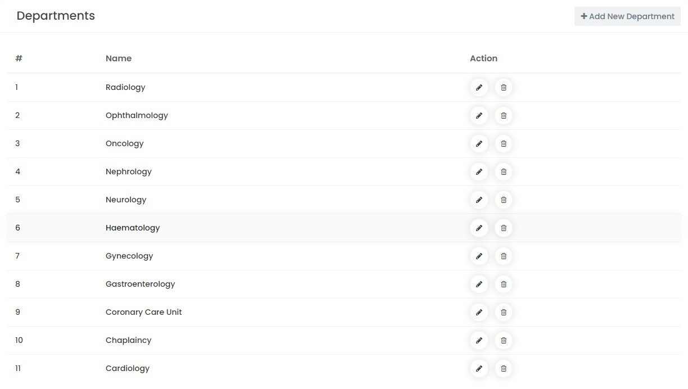Edit the Gastroenterology department
The width and height of the screenshot is (688, 389).
point(479,284)
